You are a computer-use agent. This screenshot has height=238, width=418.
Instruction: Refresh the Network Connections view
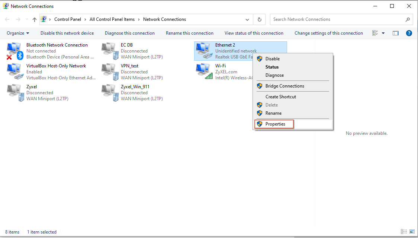click(x=259, y=19)
